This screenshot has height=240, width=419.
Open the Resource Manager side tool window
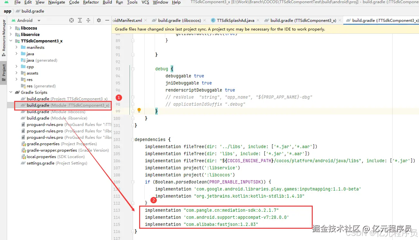(x=4, y=37)
